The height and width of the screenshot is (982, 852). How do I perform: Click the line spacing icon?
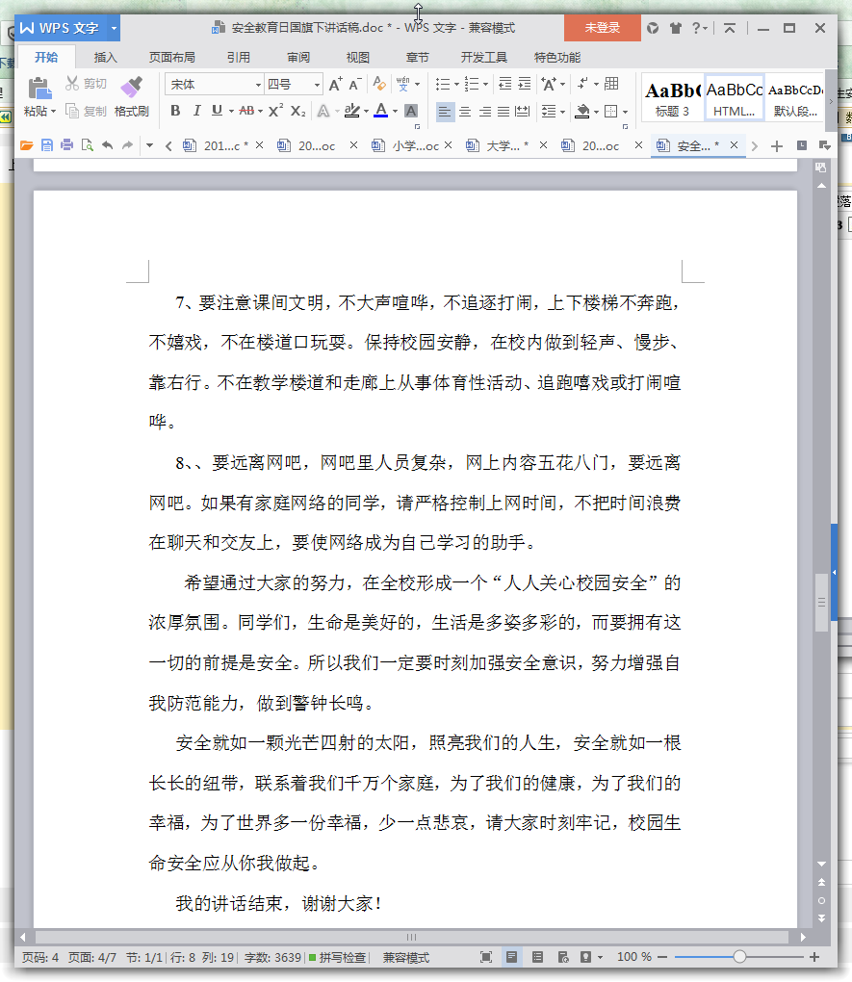point(549,112)
